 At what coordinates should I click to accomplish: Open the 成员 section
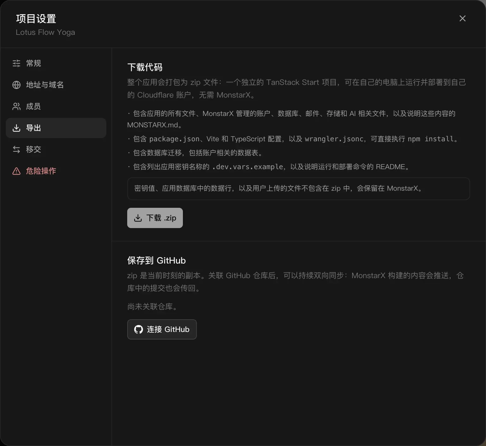point(56,106)
